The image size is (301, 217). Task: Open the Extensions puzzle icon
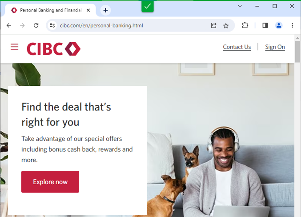245,25
